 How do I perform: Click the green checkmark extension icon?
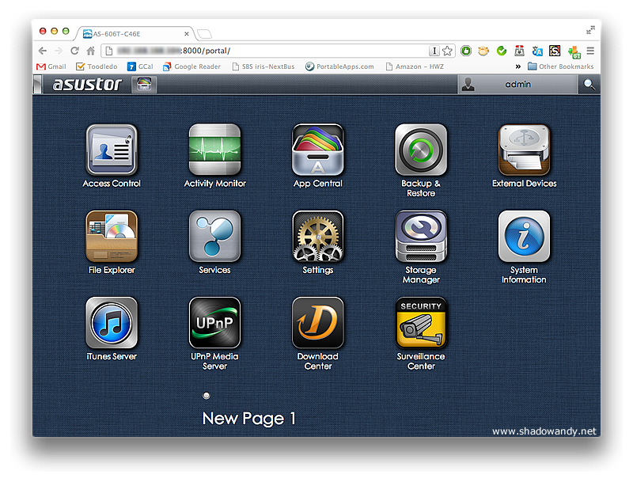pyautogui.click(x=502, y=51)
